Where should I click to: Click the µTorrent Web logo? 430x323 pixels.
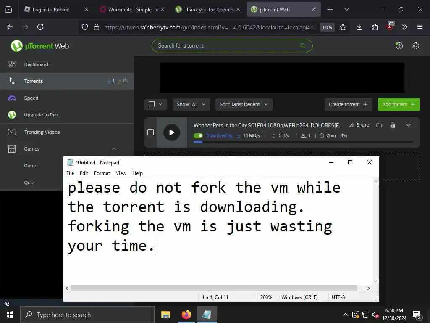(40, 46)
